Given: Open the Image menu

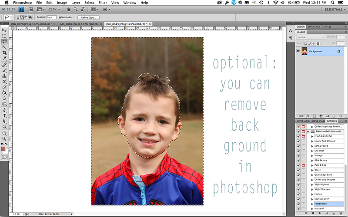Looking at the screenshot, I should point(62,3).
